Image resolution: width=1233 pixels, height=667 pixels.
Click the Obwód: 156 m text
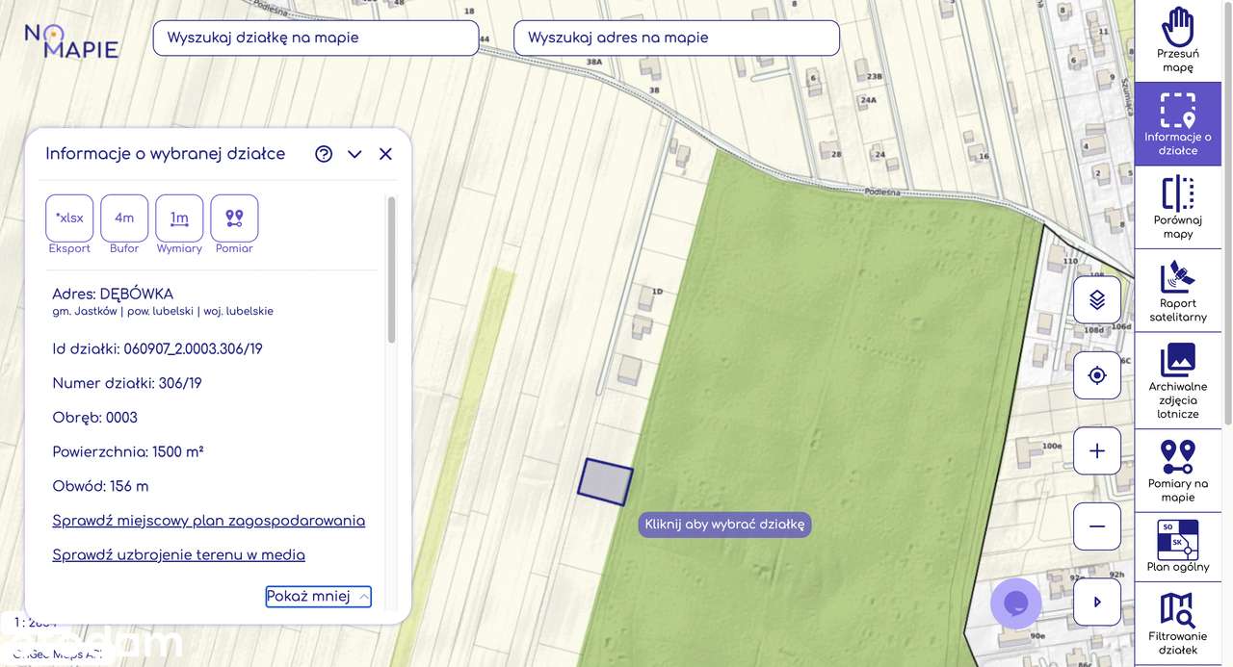101,486
